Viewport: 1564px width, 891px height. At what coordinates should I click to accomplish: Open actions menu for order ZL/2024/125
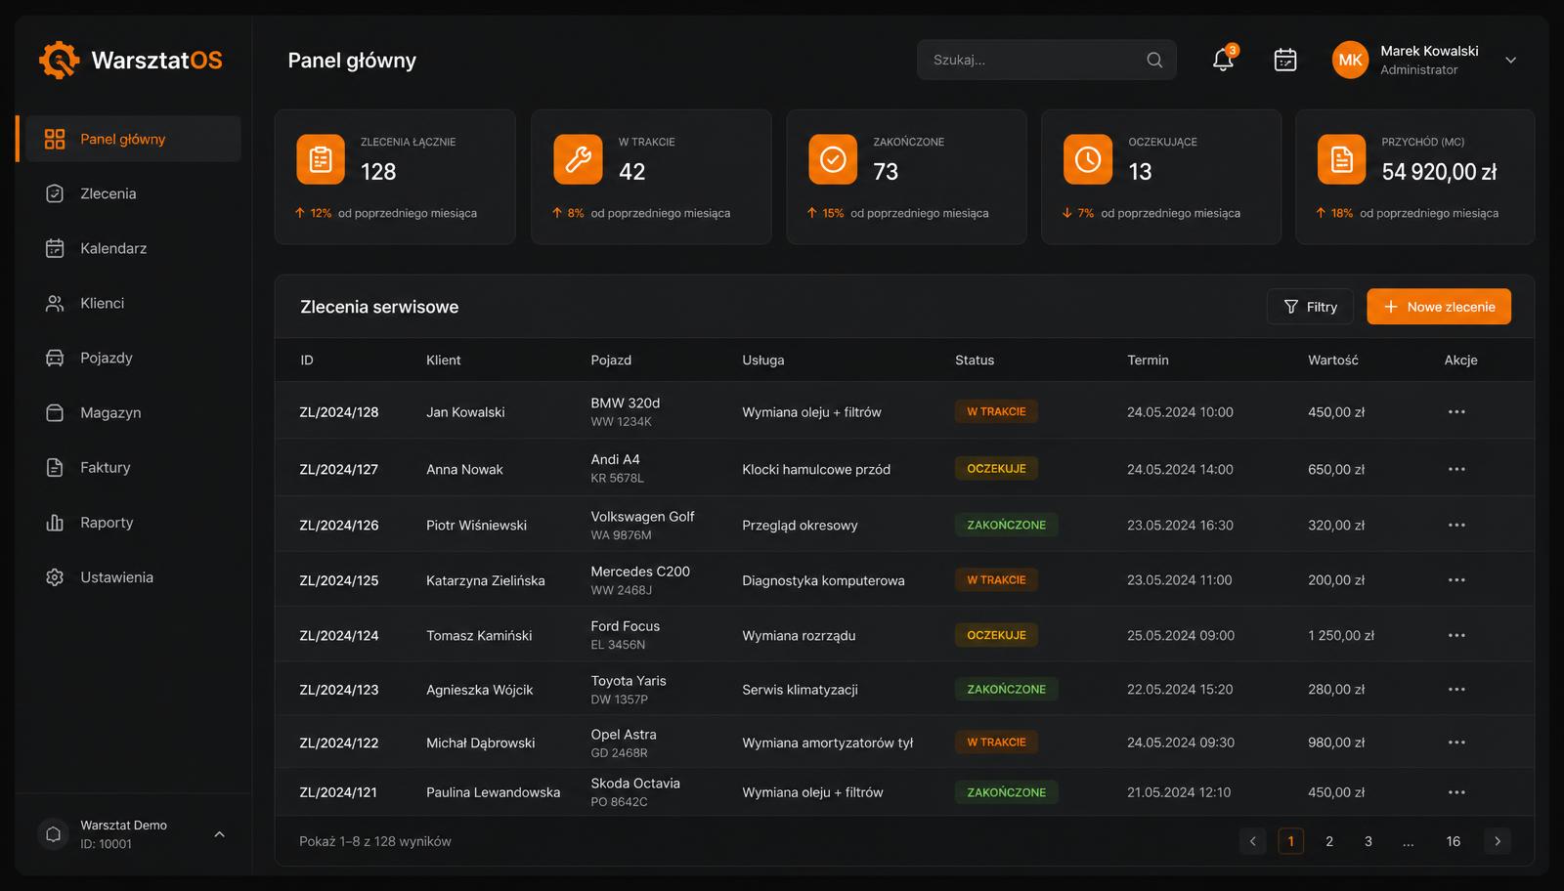pos(1456,580)
